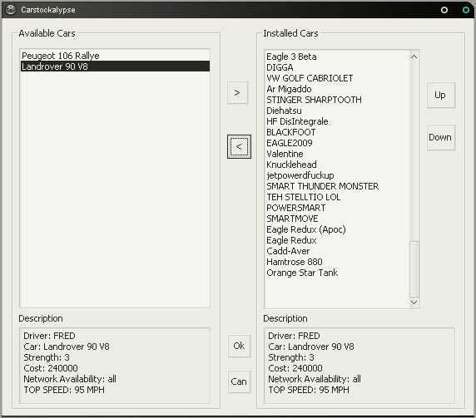
Task: Click the teal circle title bar button
Action: point(466,10)
